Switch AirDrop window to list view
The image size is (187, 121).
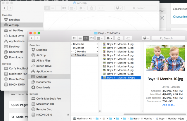point(53,8)
